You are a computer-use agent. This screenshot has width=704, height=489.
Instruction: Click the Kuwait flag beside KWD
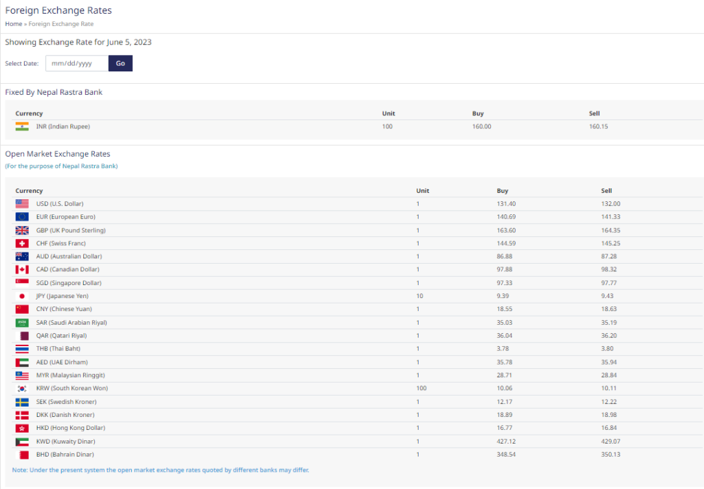point(22,442)
